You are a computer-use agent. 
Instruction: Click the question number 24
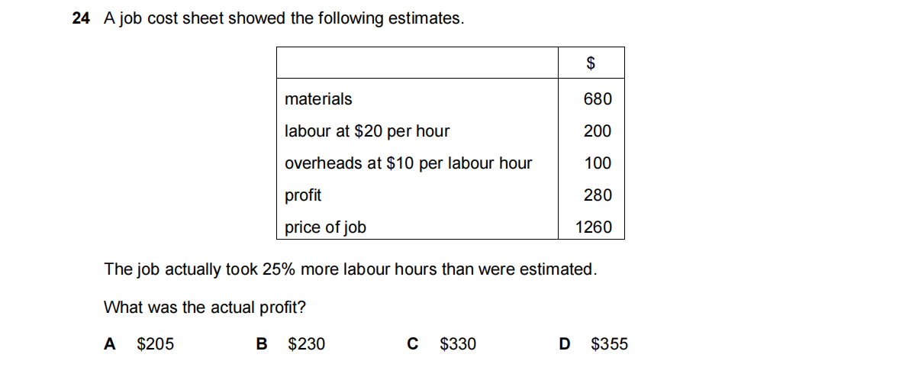point(81,19)
